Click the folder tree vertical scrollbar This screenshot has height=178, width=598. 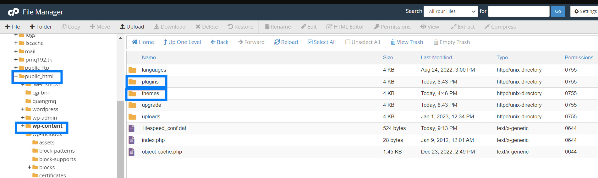120,139
